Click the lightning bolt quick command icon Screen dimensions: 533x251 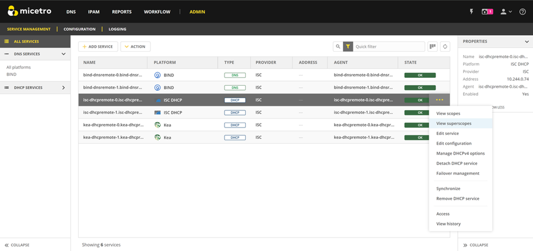point(472,11)
